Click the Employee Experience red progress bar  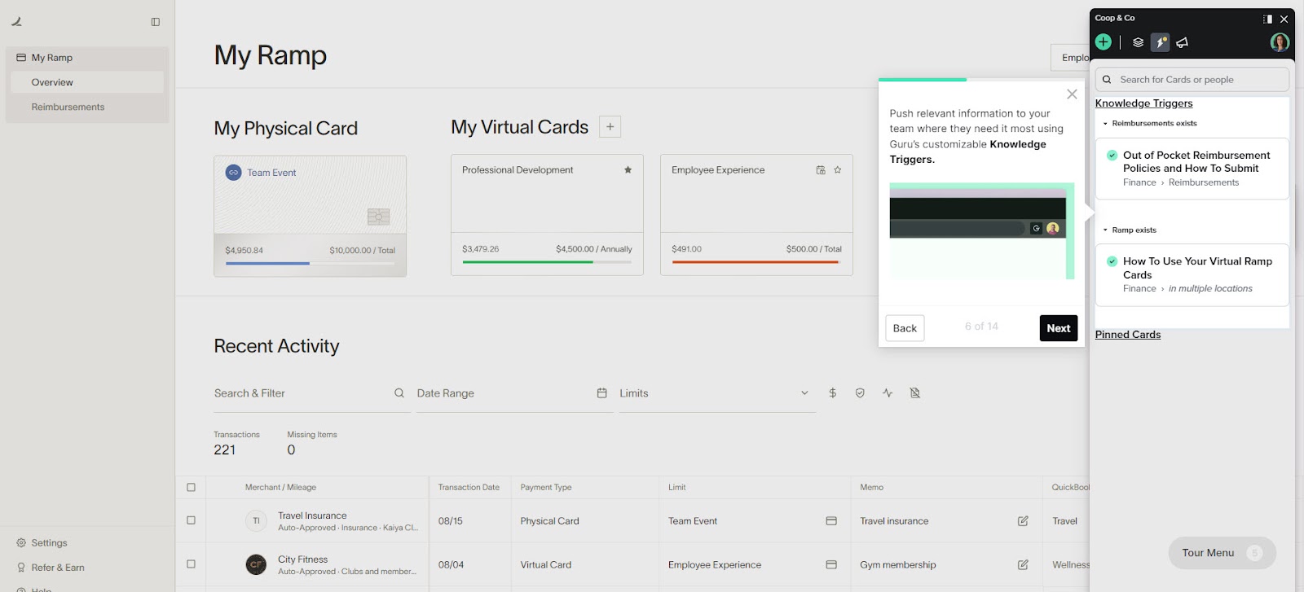756,262
